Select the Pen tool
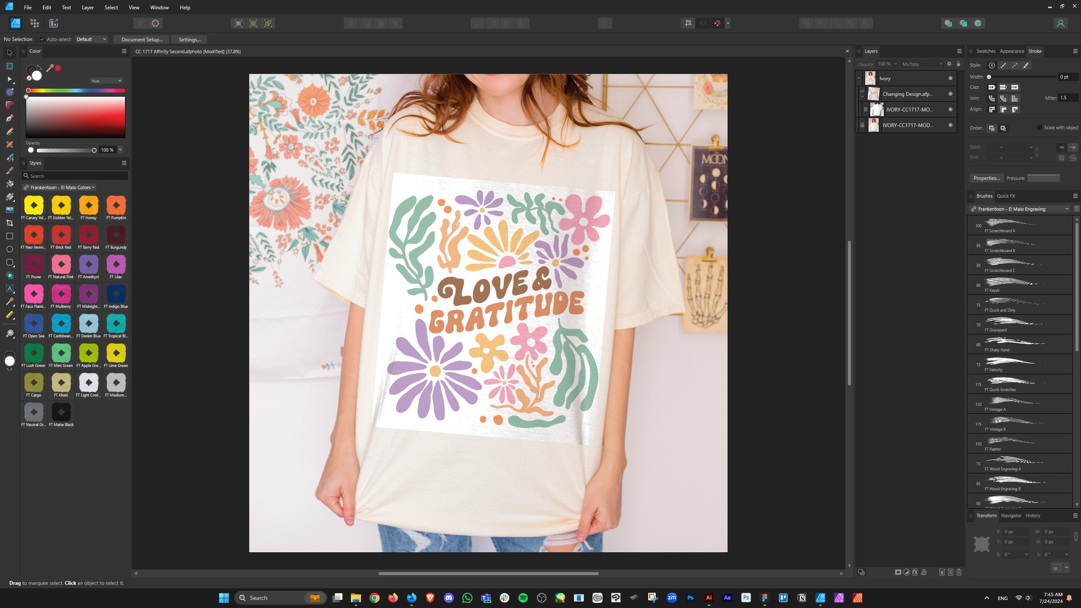 [9, 118]
